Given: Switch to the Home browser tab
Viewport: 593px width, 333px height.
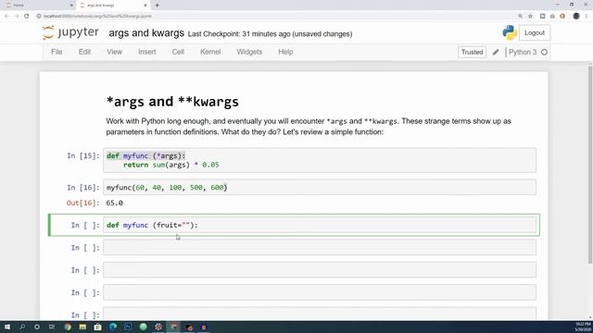Looking at the screenshot, I should coord(38,6).
